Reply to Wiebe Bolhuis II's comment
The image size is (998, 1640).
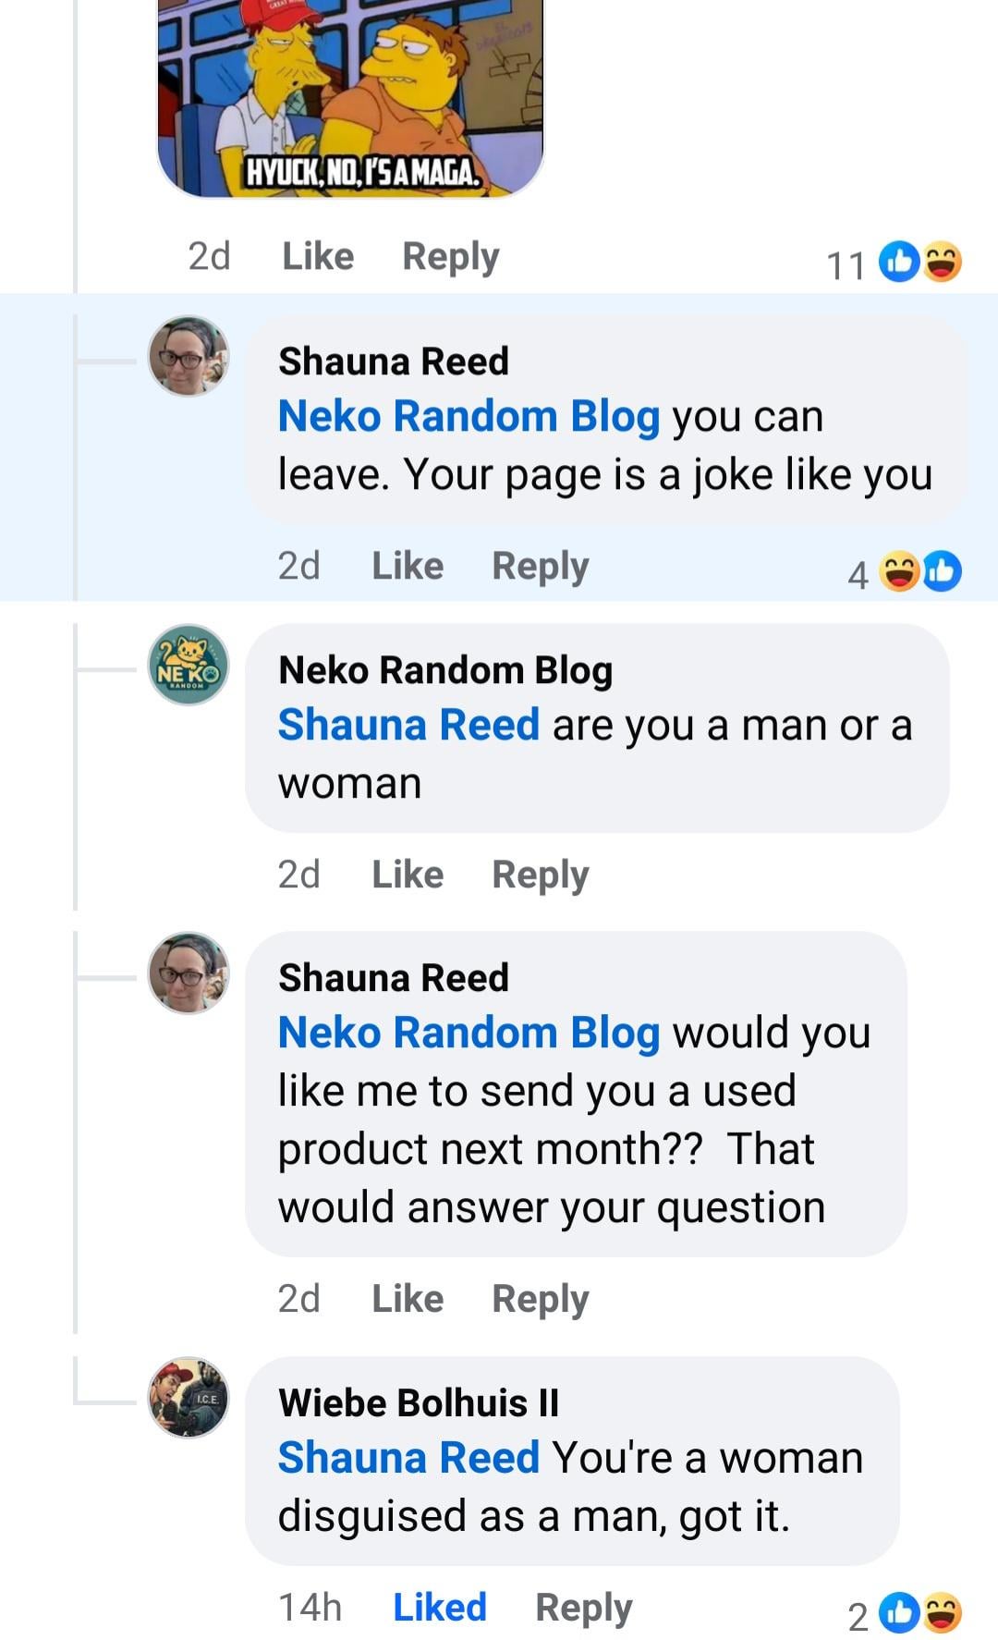coord(583,1608)
